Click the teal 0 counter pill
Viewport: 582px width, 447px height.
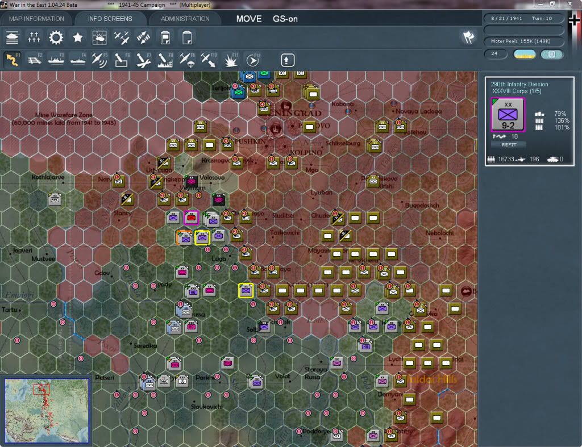tap(551, 55)
